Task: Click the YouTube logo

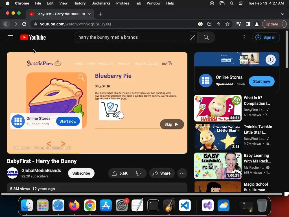Action: click(33, 37)
